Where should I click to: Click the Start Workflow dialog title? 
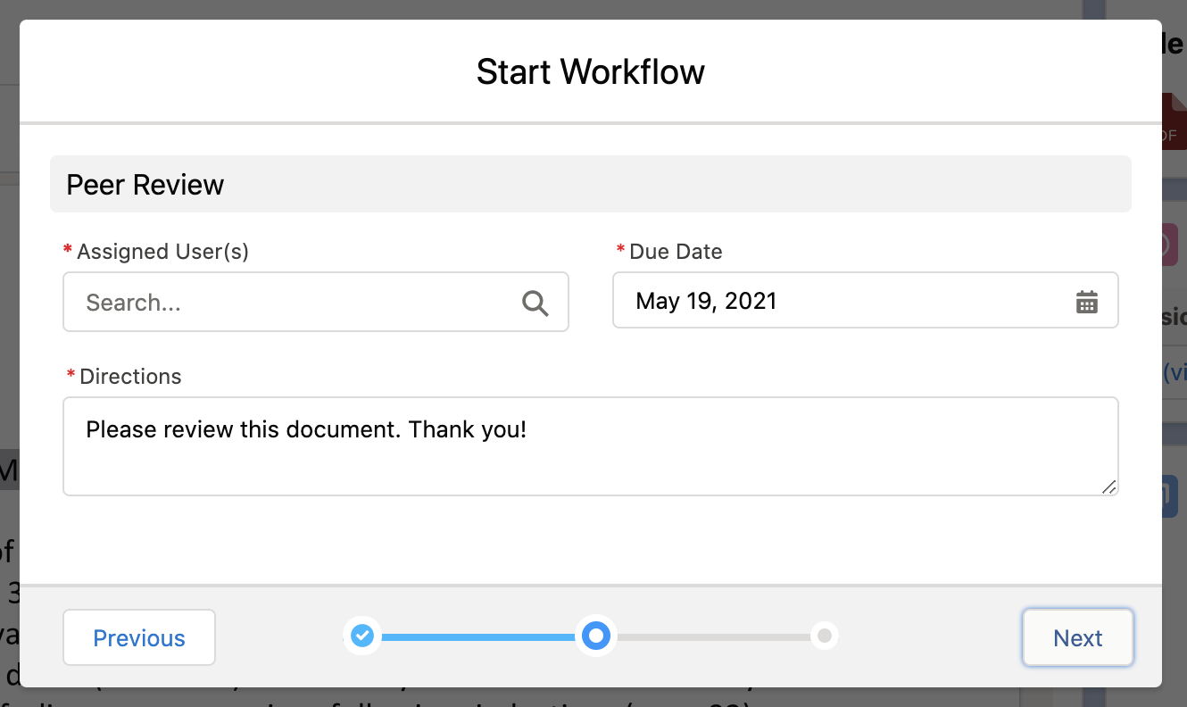click(x=590, y=71)
